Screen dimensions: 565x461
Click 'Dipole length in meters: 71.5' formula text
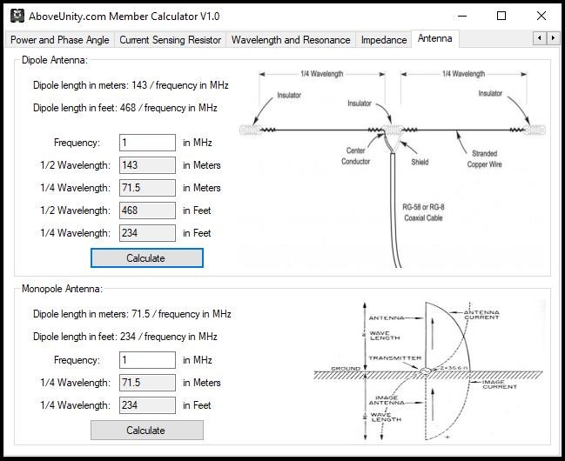pyautogui.click(x=131, y=314)
